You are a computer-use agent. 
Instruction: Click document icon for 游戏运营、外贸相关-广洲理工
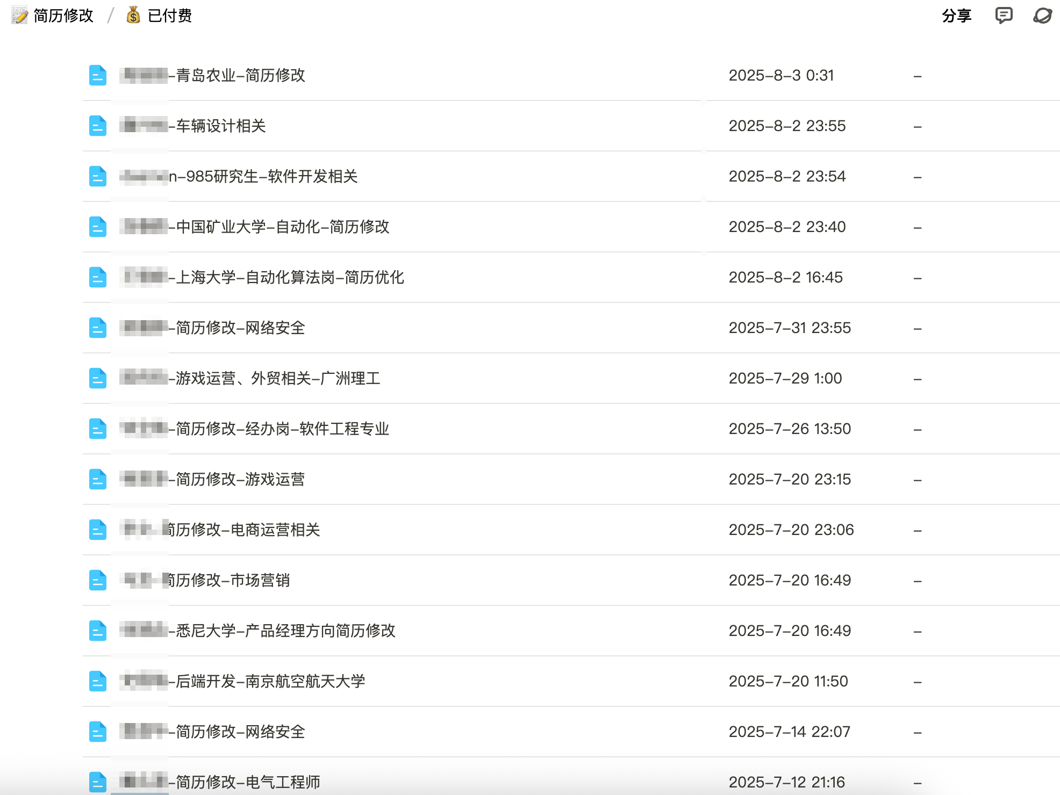click(97, 378)
